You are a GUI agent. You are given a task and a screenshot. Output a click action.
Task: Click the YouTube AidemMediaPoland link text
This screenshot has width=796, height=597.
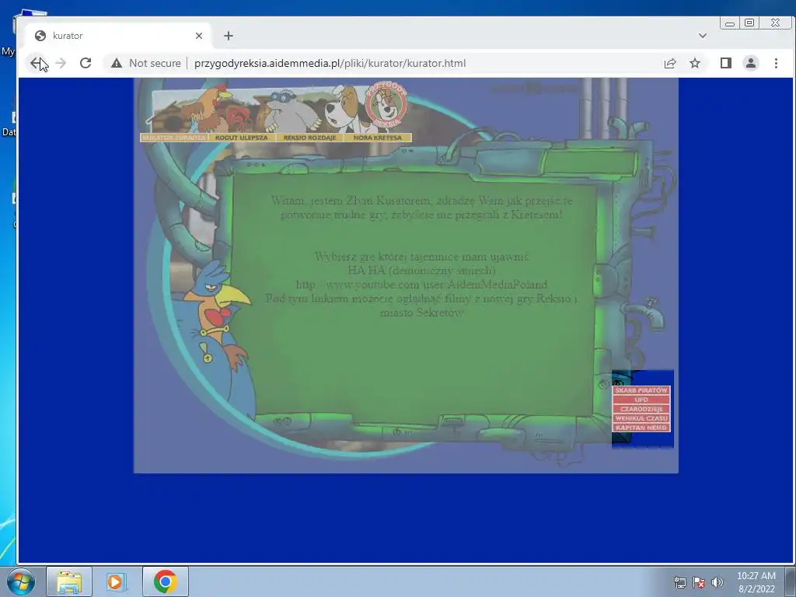(421, 285)
